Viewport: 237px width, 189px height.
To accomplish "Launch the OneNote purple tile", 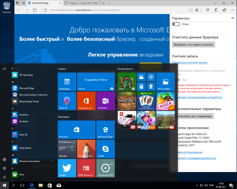I will click(x=105, y=101).
